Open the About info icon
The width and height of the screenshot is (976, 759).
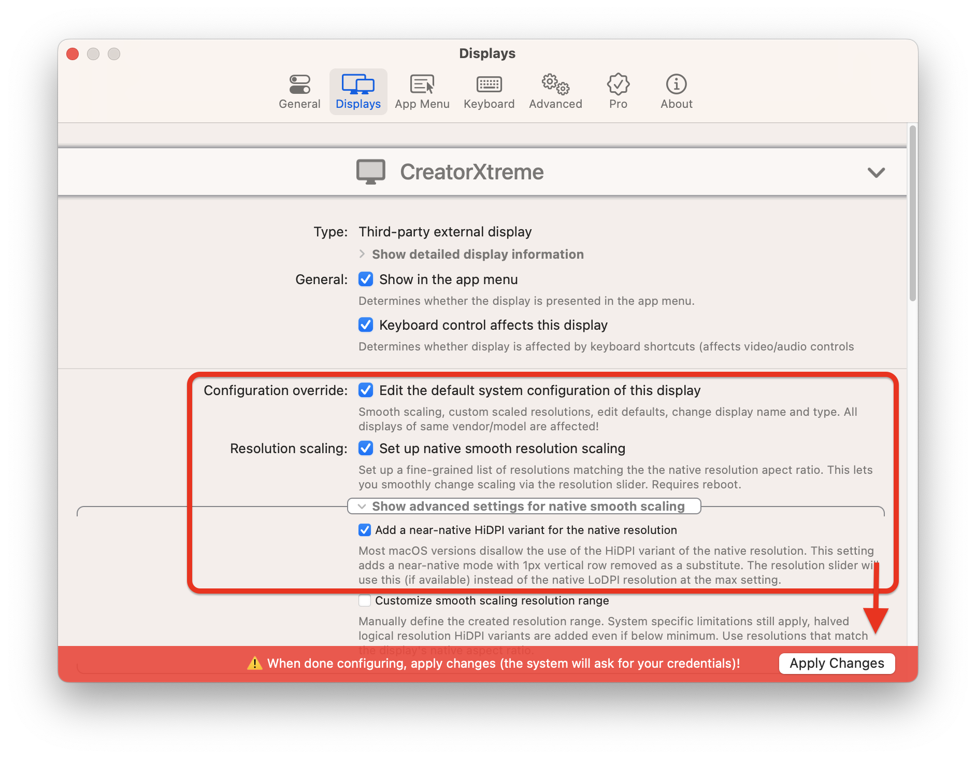click(x=676, y=84)
